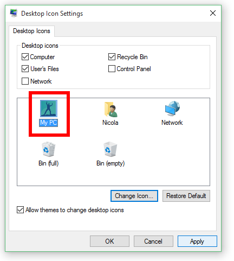Select the My PC icon
This screenshot has height=261, width=234.
[x=49, y=109]
